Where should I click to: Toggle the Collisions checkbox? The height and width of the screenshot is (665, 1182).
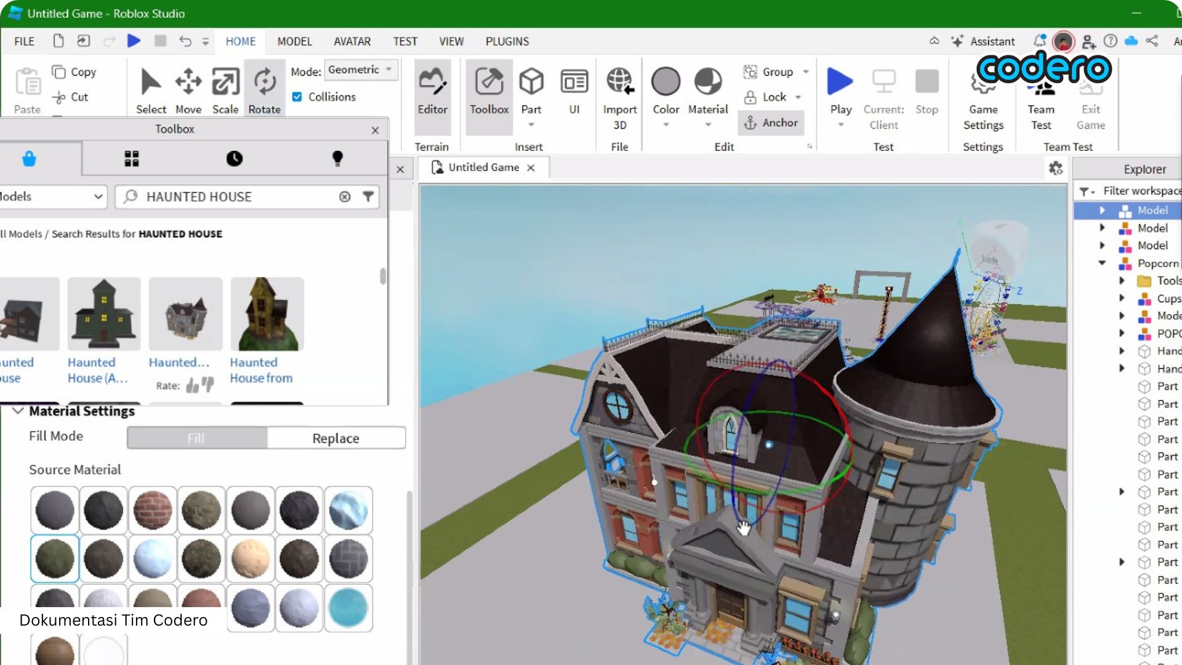pyautogui.click(x=297, y=97)
